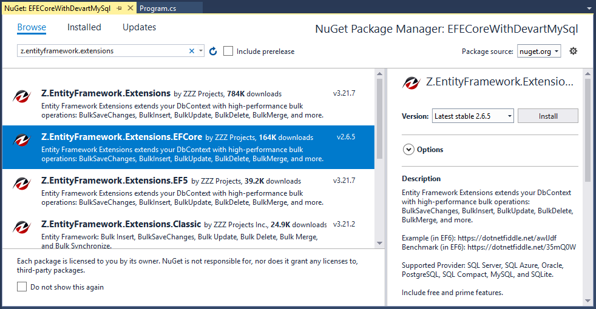Open NuGet settings gear icon
Image resolution: width=596 pixels, height=309 pixels.
click(x=573, y=51)
